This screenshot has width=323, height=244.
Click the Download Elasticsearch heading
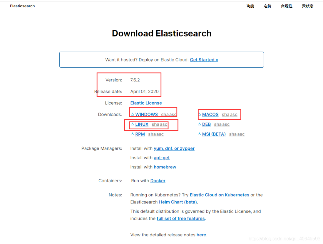162,34
